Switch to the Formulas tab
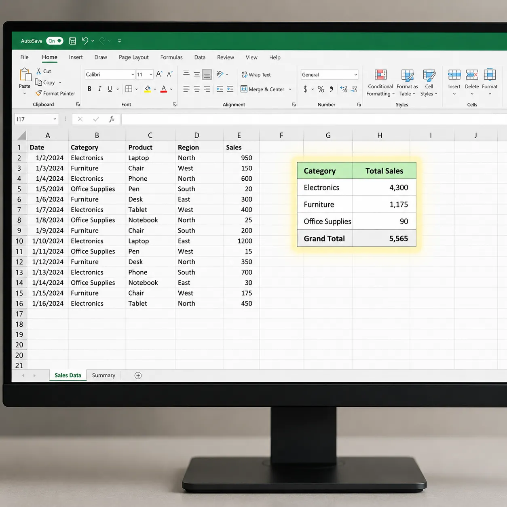The height and width of the screenshot is (507, 507). [x=171, y=57]
